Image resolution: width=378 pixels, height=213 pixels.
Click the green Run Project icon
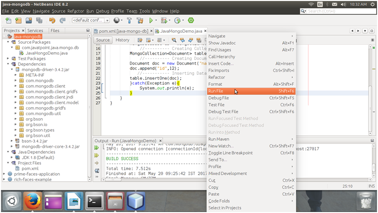pos(151,20)
